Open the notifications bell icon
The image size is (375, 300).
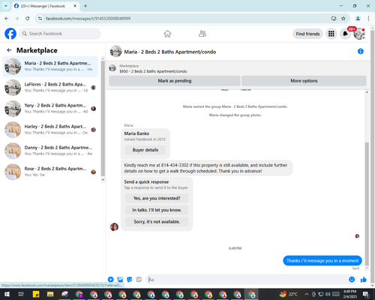pyautogui.click(x=345, y=34)
